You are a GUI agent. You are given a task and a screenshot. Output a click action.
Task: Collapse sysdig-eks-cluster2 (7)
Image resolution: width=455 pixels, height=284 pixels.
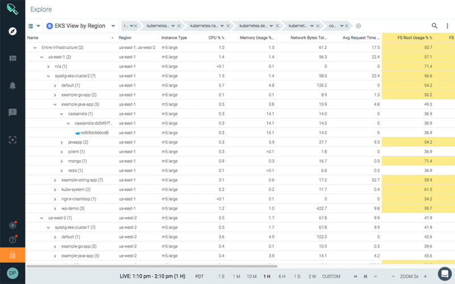click(x=48, y=76)
